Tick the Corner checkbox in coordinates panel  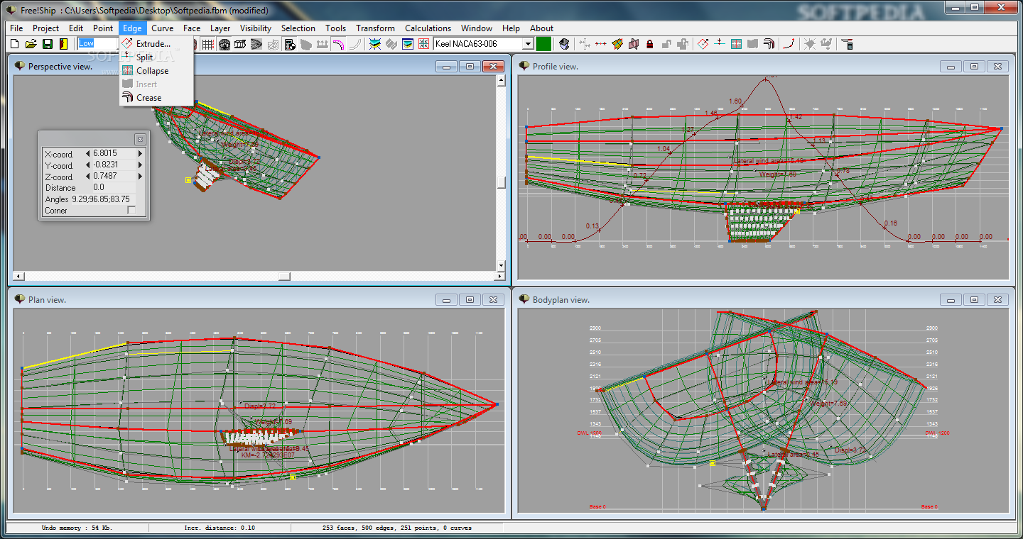[x=131, y=211]
